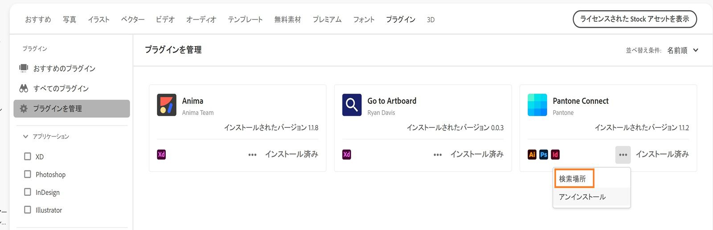Click the more options dots on the Pantone Connect card
Image resolution: width=713 pixels, height=230 pixels.
[623, 155]
